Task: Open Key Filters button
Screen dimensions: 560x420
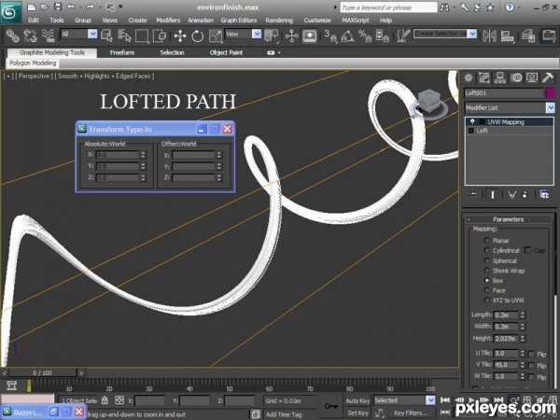Action: click(x=411, y=413)
